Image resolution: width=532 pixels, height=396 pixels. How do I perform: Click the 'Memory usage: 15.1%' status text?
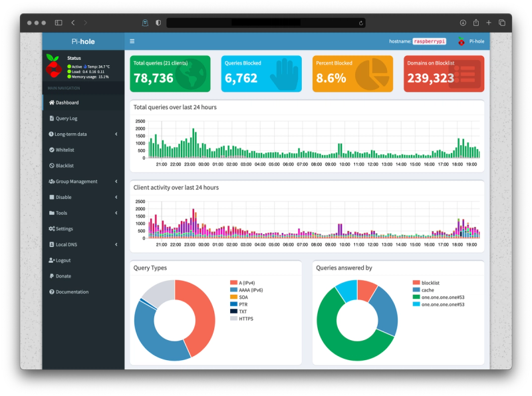point(90,77)
